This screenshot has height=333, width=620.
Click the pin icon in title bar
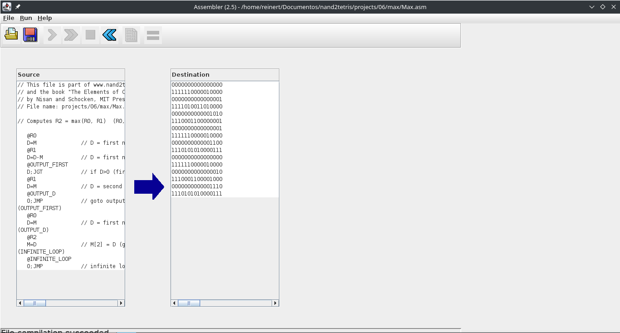pos(18,7)
